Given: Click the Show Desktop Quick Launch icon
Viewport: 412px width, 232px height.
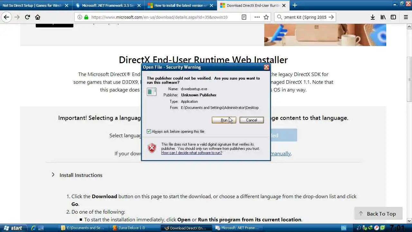Looking at the screenshot, I should click(41, 228).
